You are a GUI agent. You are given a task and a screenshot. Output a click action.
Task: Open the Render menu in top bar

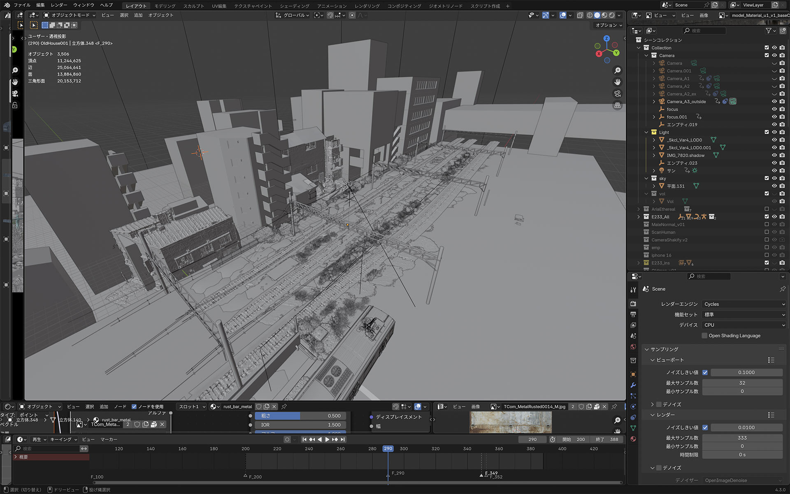click(x=59, y=5)
